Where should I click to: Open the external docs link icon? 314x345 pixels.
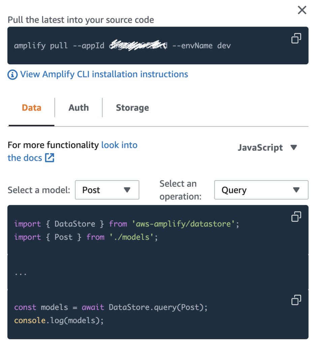click(50, 158)
